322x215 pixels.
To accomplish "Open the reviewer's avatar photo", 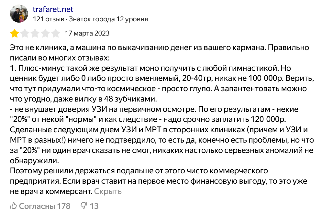I will tap(19, 14).
